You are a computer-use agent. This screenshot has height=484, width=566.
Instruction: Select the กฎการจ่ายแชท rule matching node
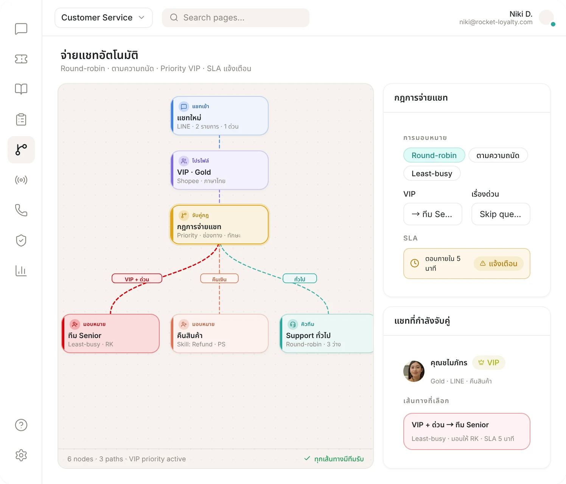219,225
